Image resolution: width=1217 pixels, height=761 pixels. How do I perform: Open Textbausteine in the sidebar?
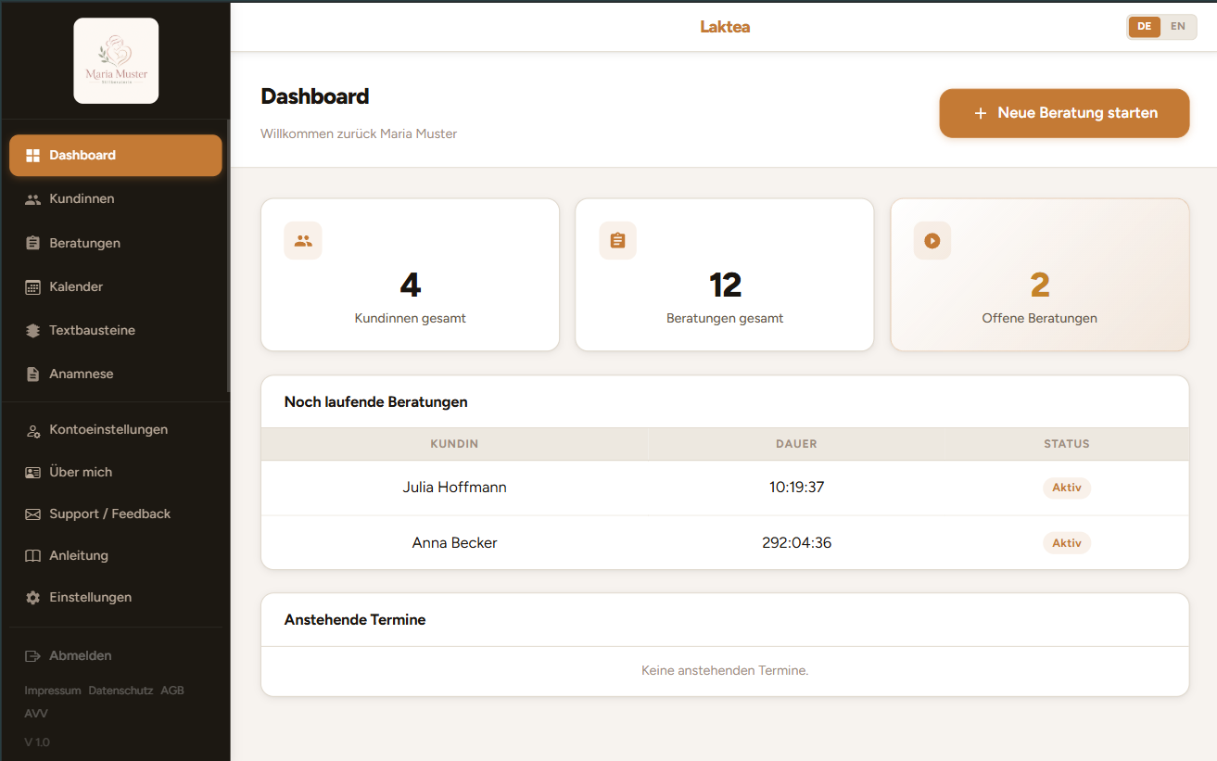(x=116, y=331)
